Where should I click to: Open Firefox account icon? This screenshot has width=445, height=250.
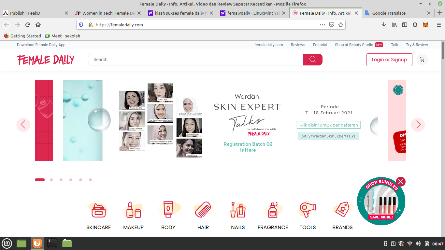tap(415, 25)
